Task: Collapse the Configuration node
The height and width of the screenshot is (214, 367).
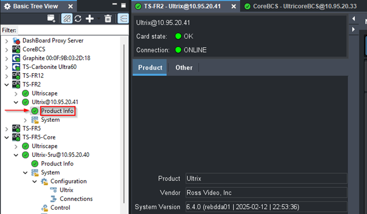Action: click(34, 181)
